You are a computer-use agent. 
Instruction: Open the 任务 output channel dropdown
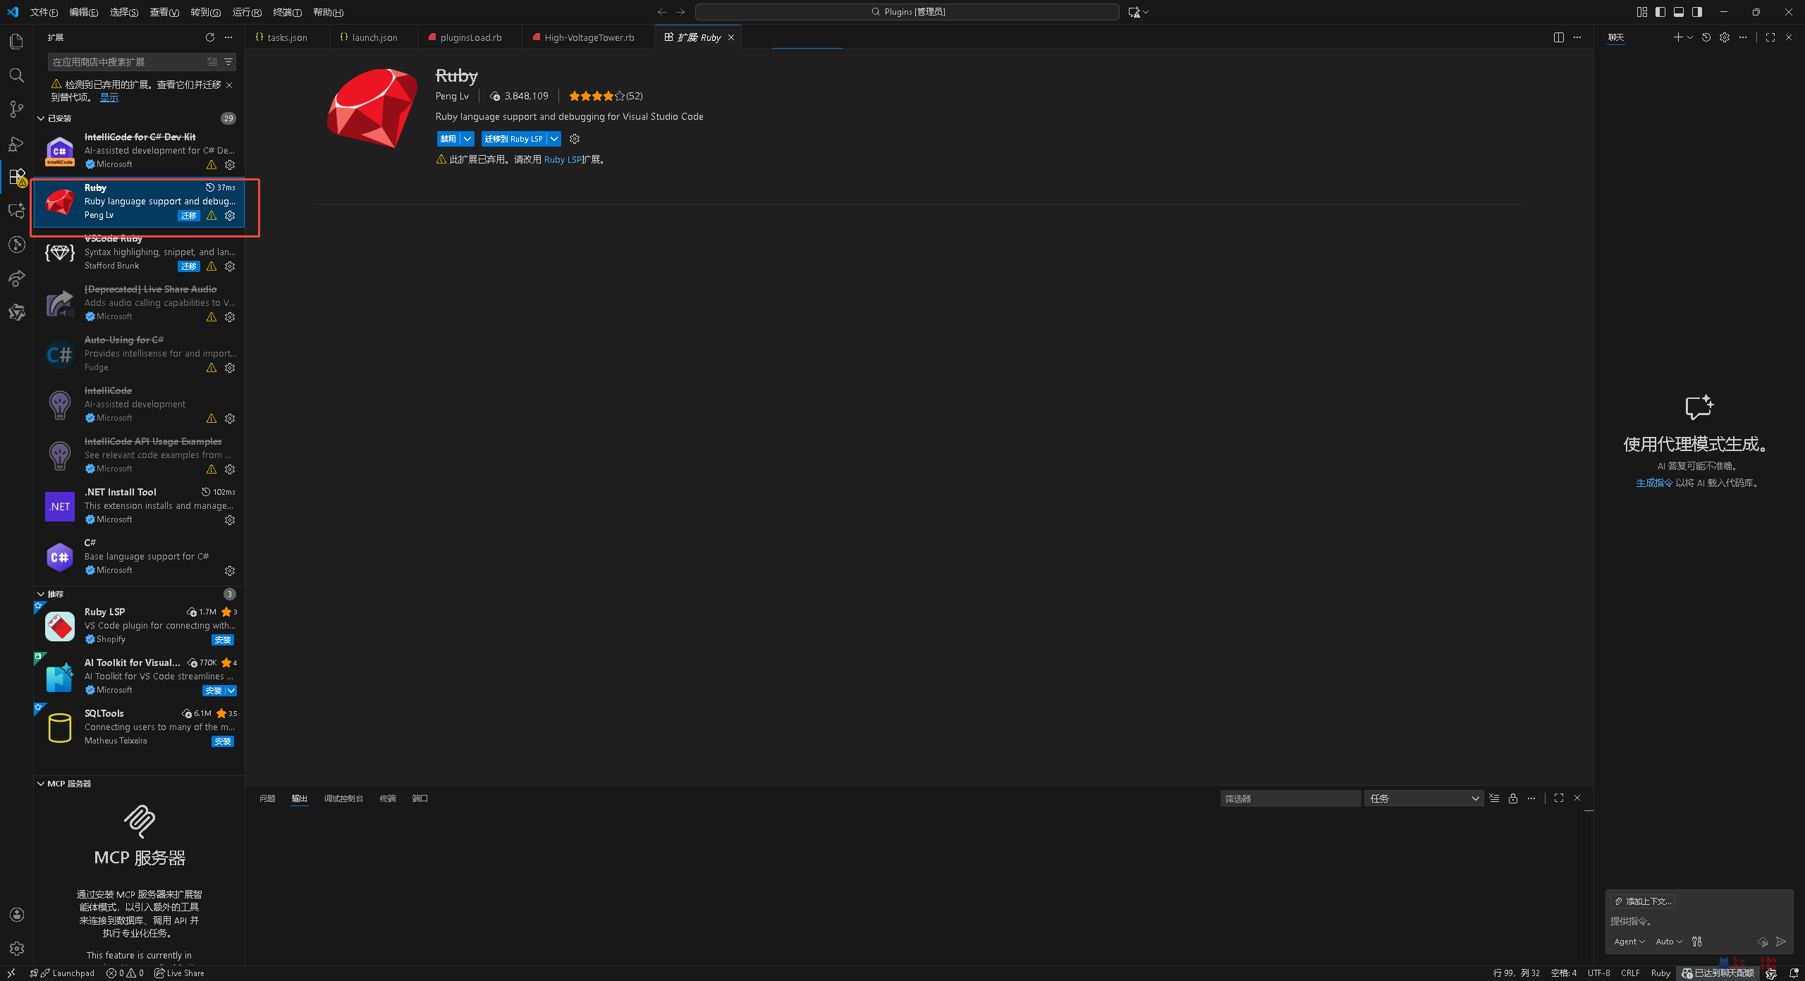[1423, 798]
